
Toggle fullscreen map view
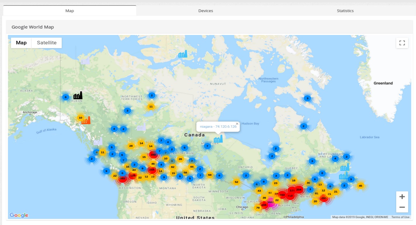(x=402, y=43)
